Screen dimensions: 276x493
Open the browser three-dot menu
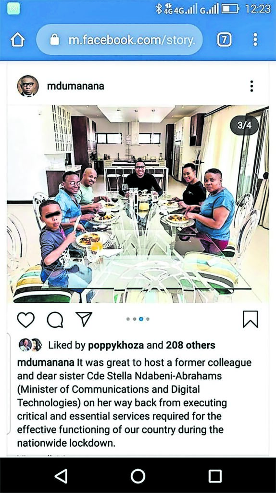point(255,39)
